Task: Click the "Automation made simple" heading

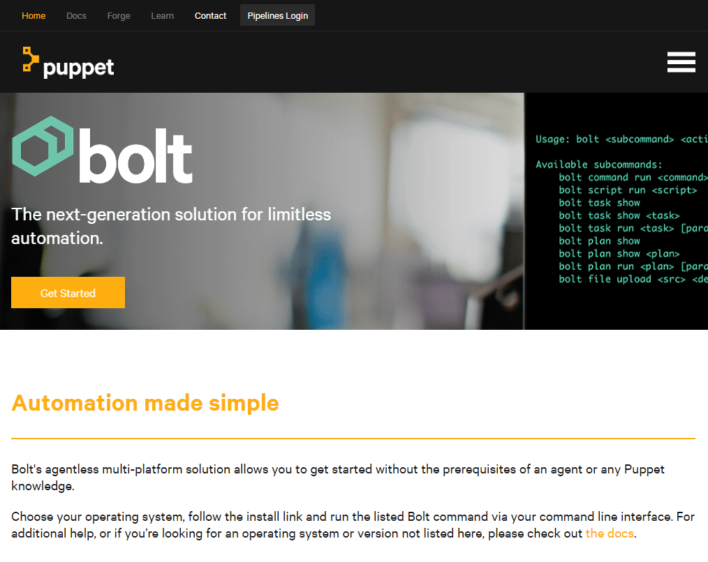Action: pos(145,403)
